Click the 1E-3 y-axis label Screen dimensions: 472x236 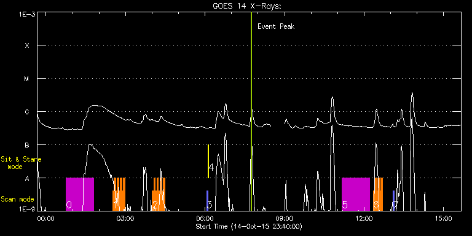pos(27,14)
